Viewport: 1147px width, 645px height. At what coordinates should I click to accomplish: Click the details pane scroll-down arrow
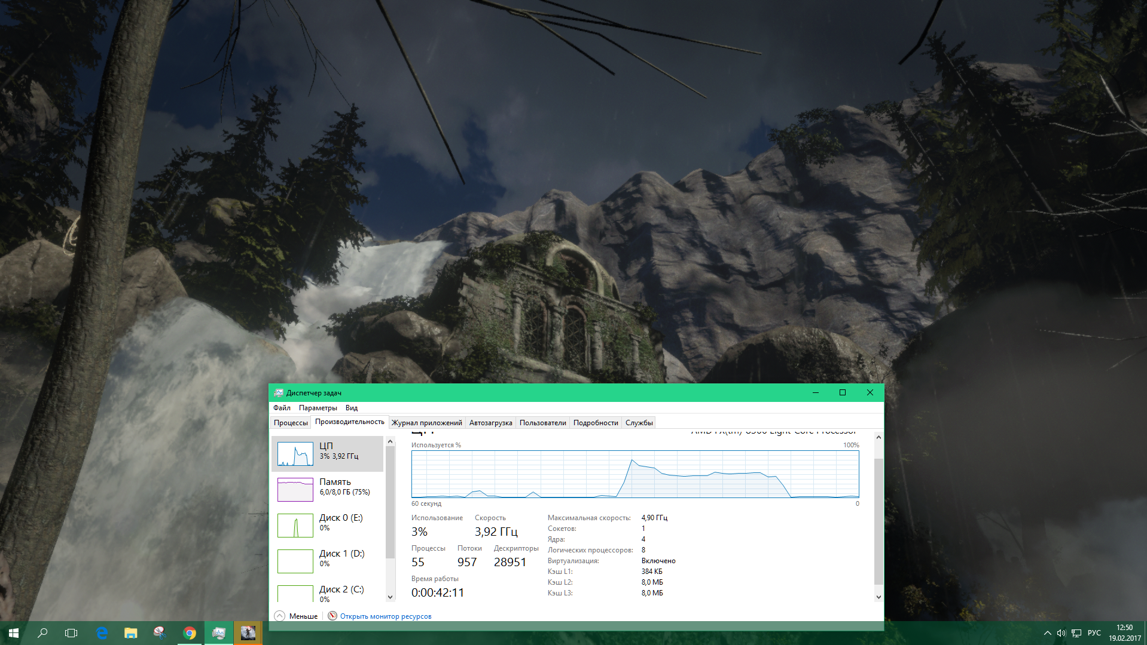[x=878, y=597]
